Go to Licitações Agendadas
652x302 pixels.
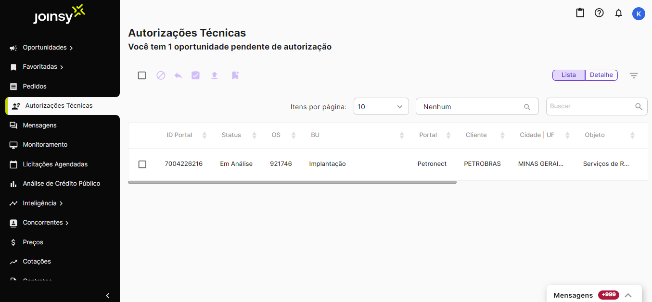[55, 164]
